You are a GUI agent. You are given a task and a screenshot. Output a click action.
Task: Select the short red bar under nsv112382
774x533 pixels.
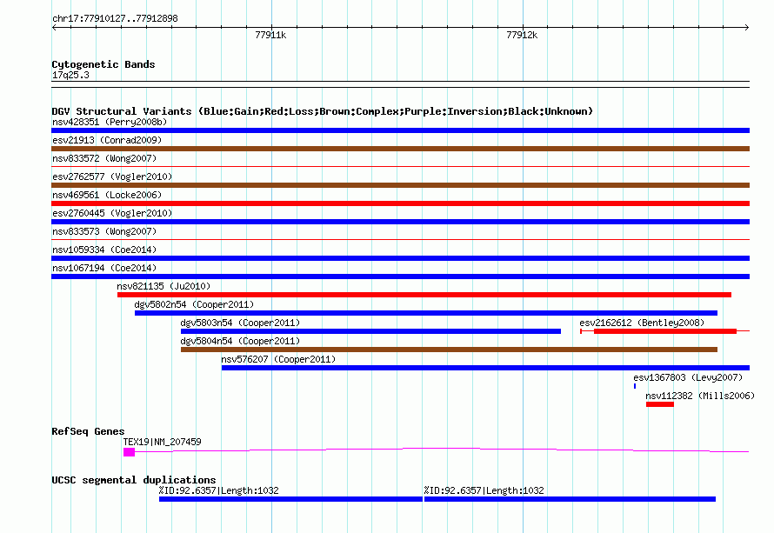(x=660, y=404)
